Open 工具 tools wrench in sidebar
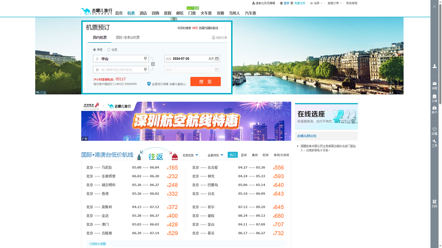 point(434,143)
